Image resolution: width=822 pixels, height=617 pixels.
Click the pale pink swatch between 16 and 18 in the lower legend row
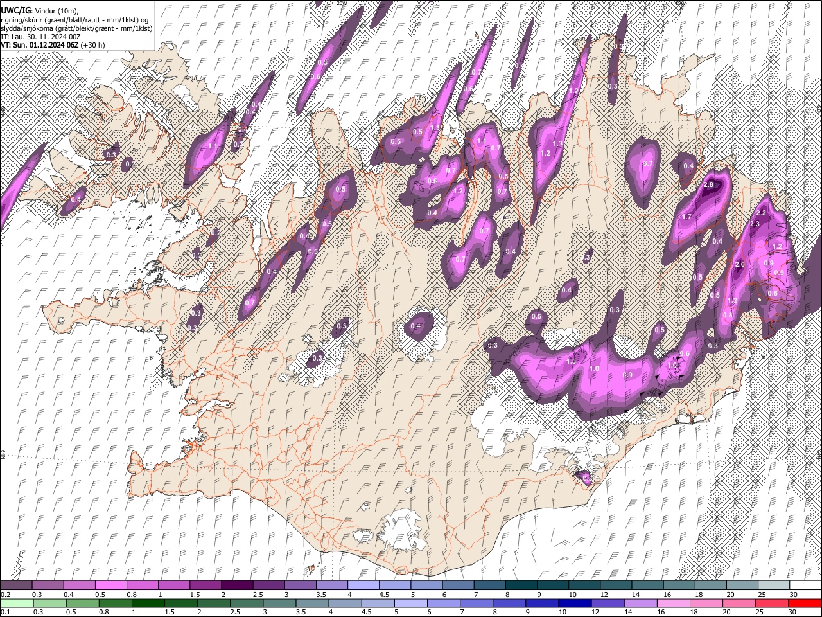click(x=674, y=604)
